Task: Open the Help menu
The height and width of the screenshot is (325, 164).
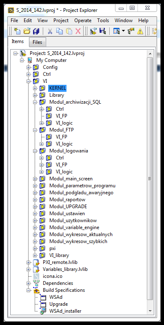Action: pos(143,20)
